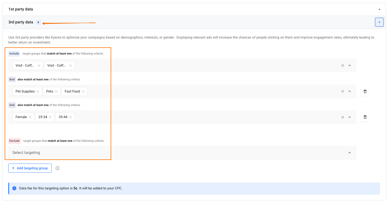Clear all tags in Pet Supplies row
Image resolution: width=389 pixels, height=204 pixels.
click(x=342, y=91)
